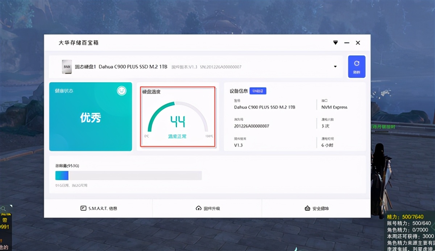This screenshot has width=435, height=251.
Task: Click the capacity usage progress bar
Action: pyautogui.click(x=129, y=176)
